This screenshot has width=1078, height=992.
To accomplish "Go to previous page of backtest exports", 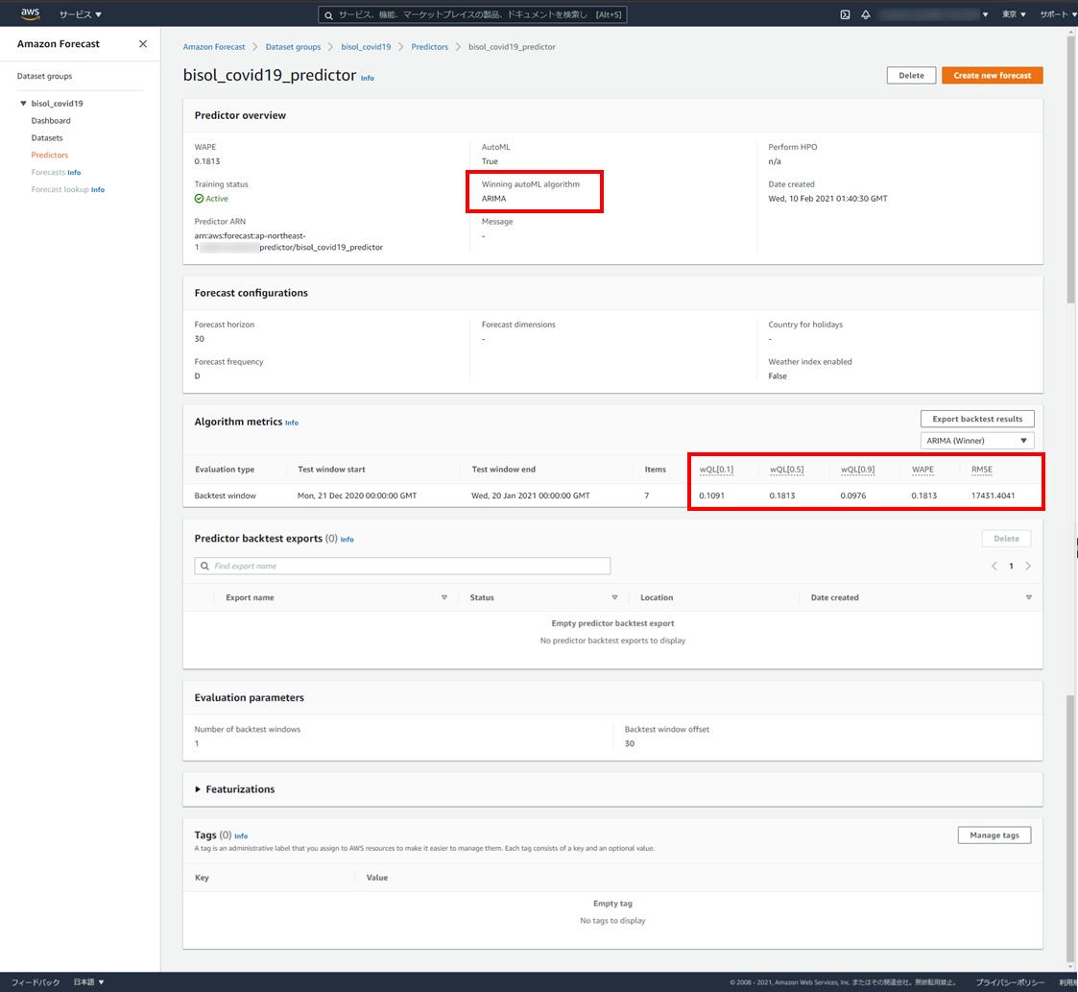I will pos(994,567).
